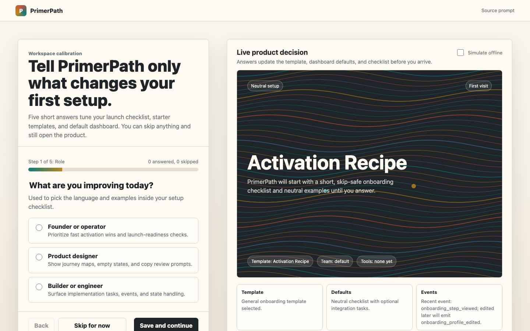This screenshot has height=331, width=530.
Task: Click Save and continue
Action: click(166, 325)
